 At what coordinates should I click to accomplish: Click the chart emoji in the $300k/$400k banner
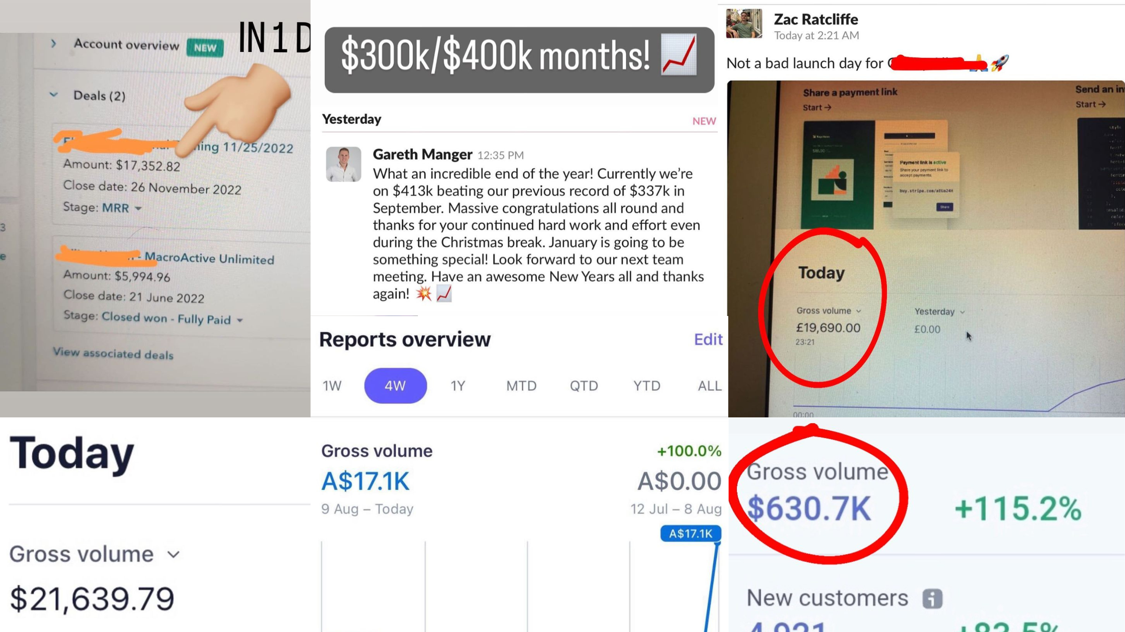coord(679,55)
